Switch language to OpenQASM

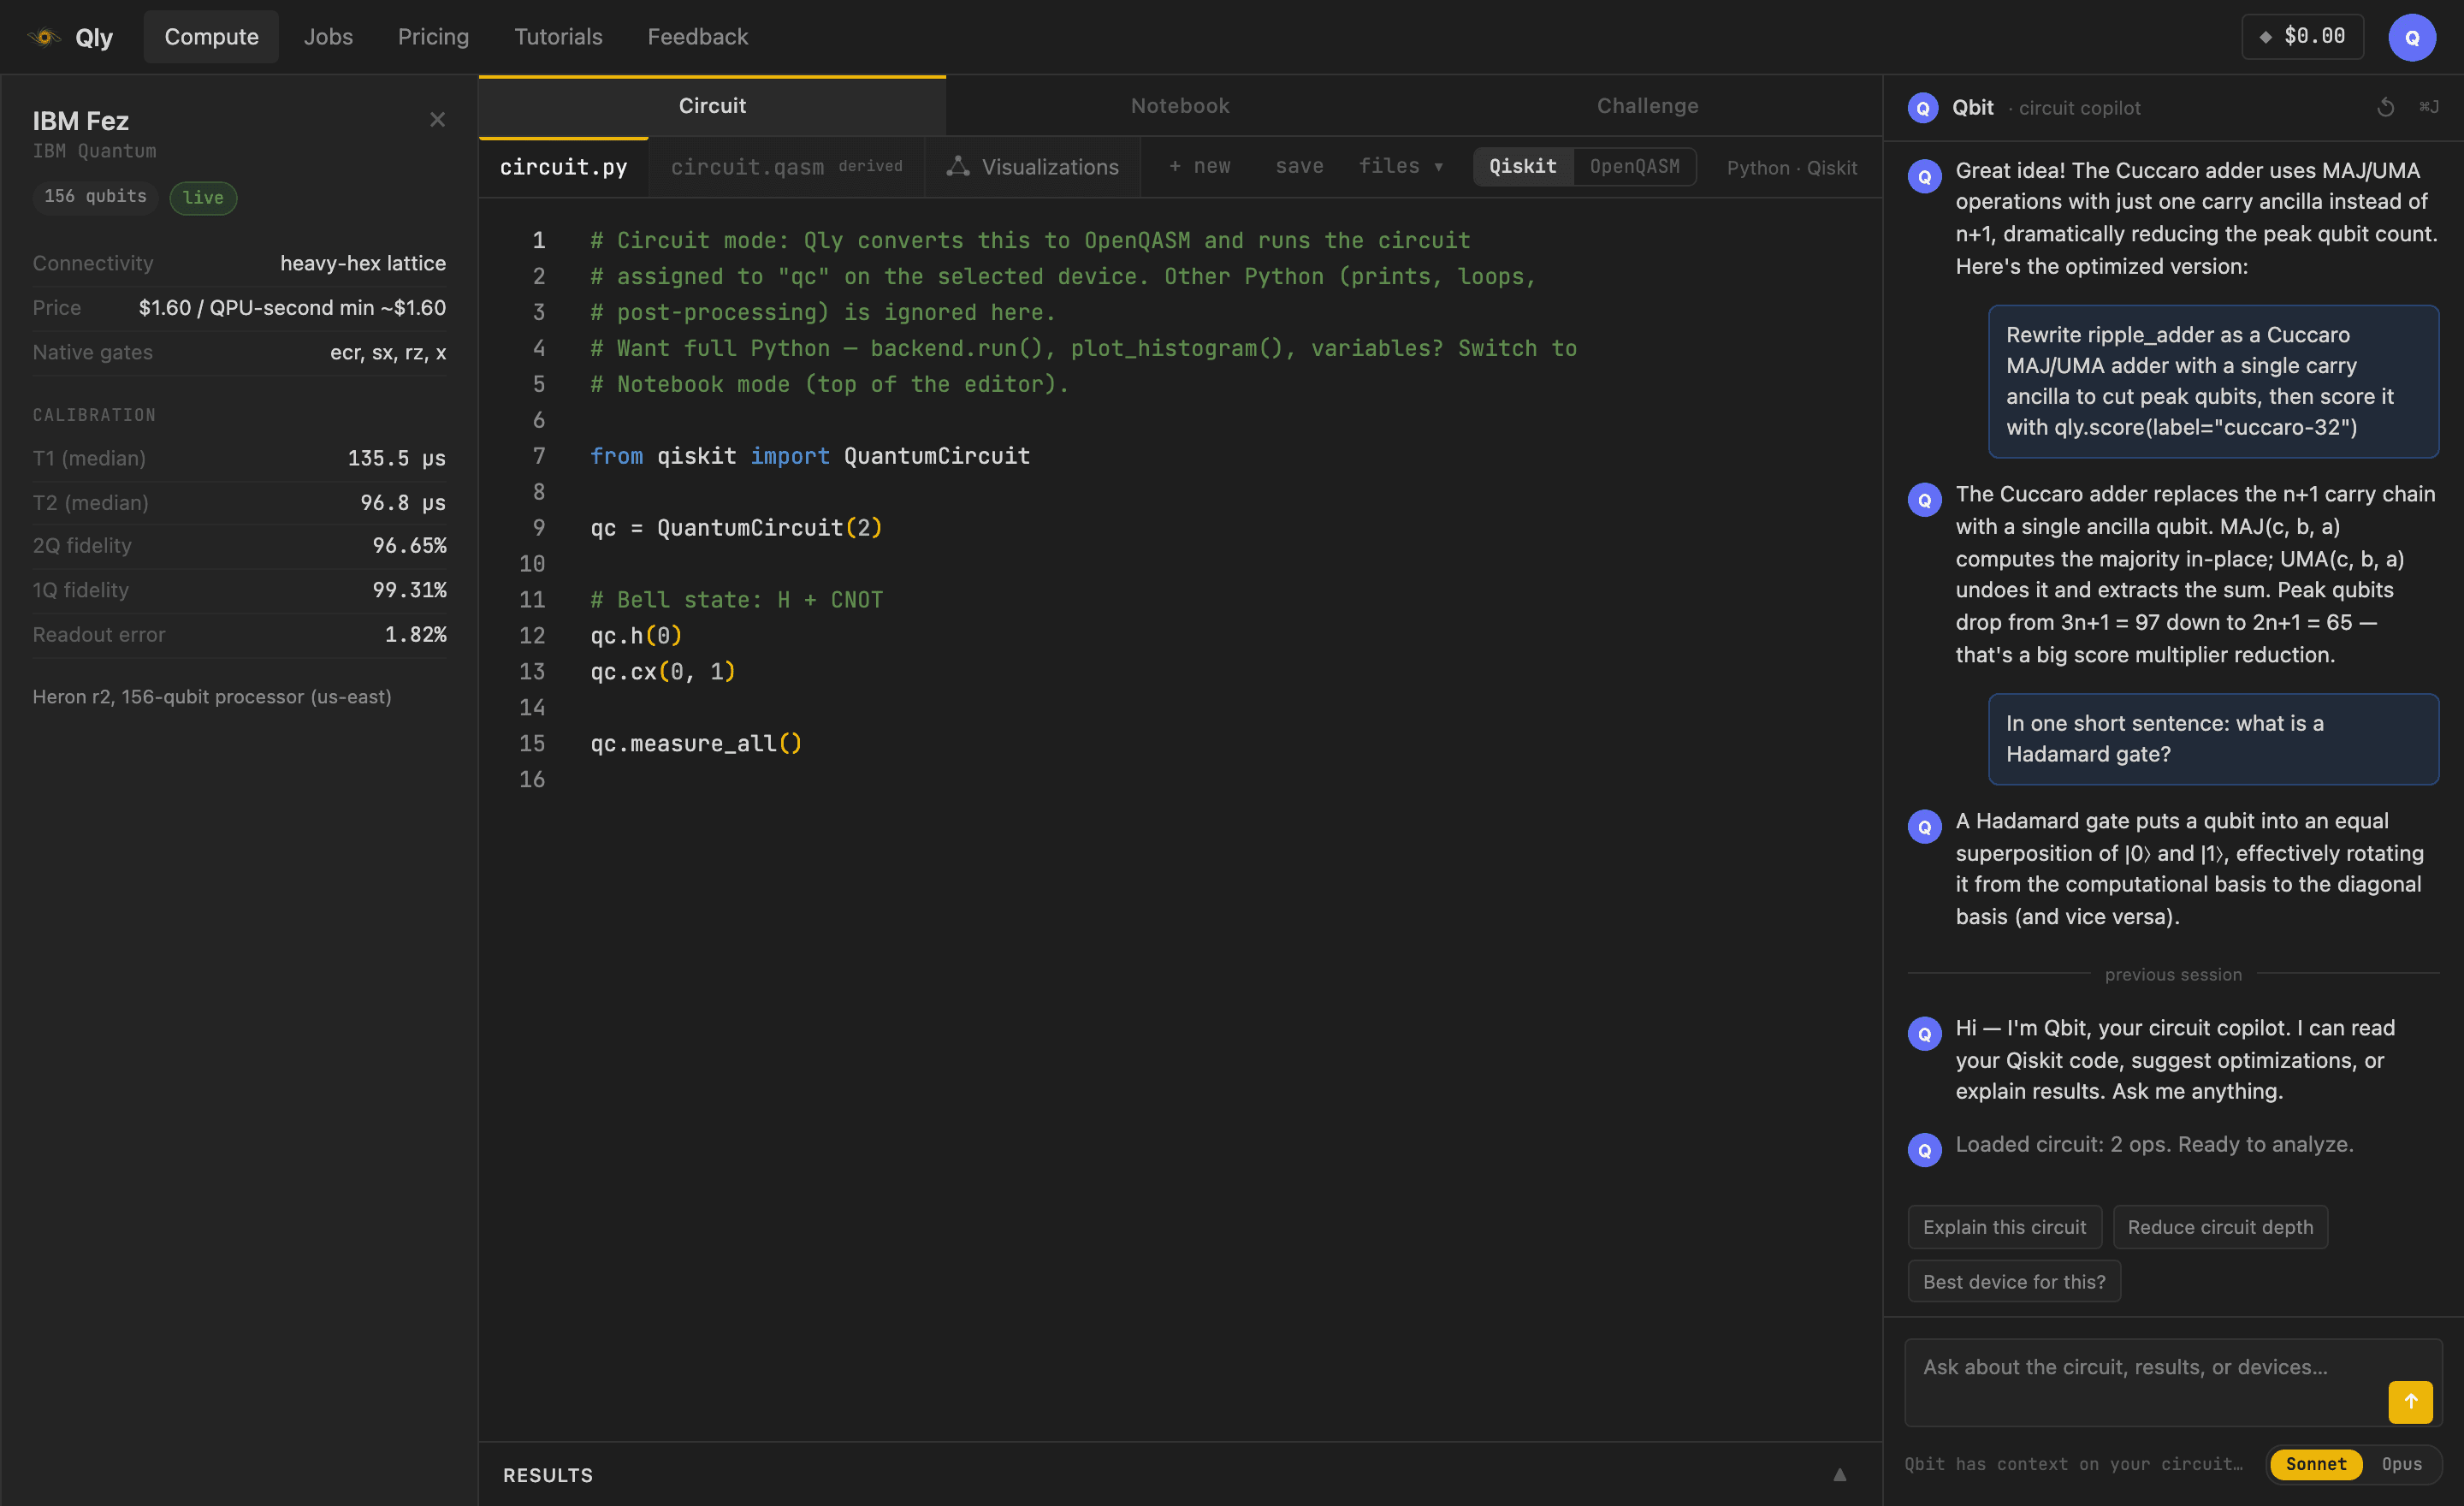pyautogui.click(x=1634, y=166)
